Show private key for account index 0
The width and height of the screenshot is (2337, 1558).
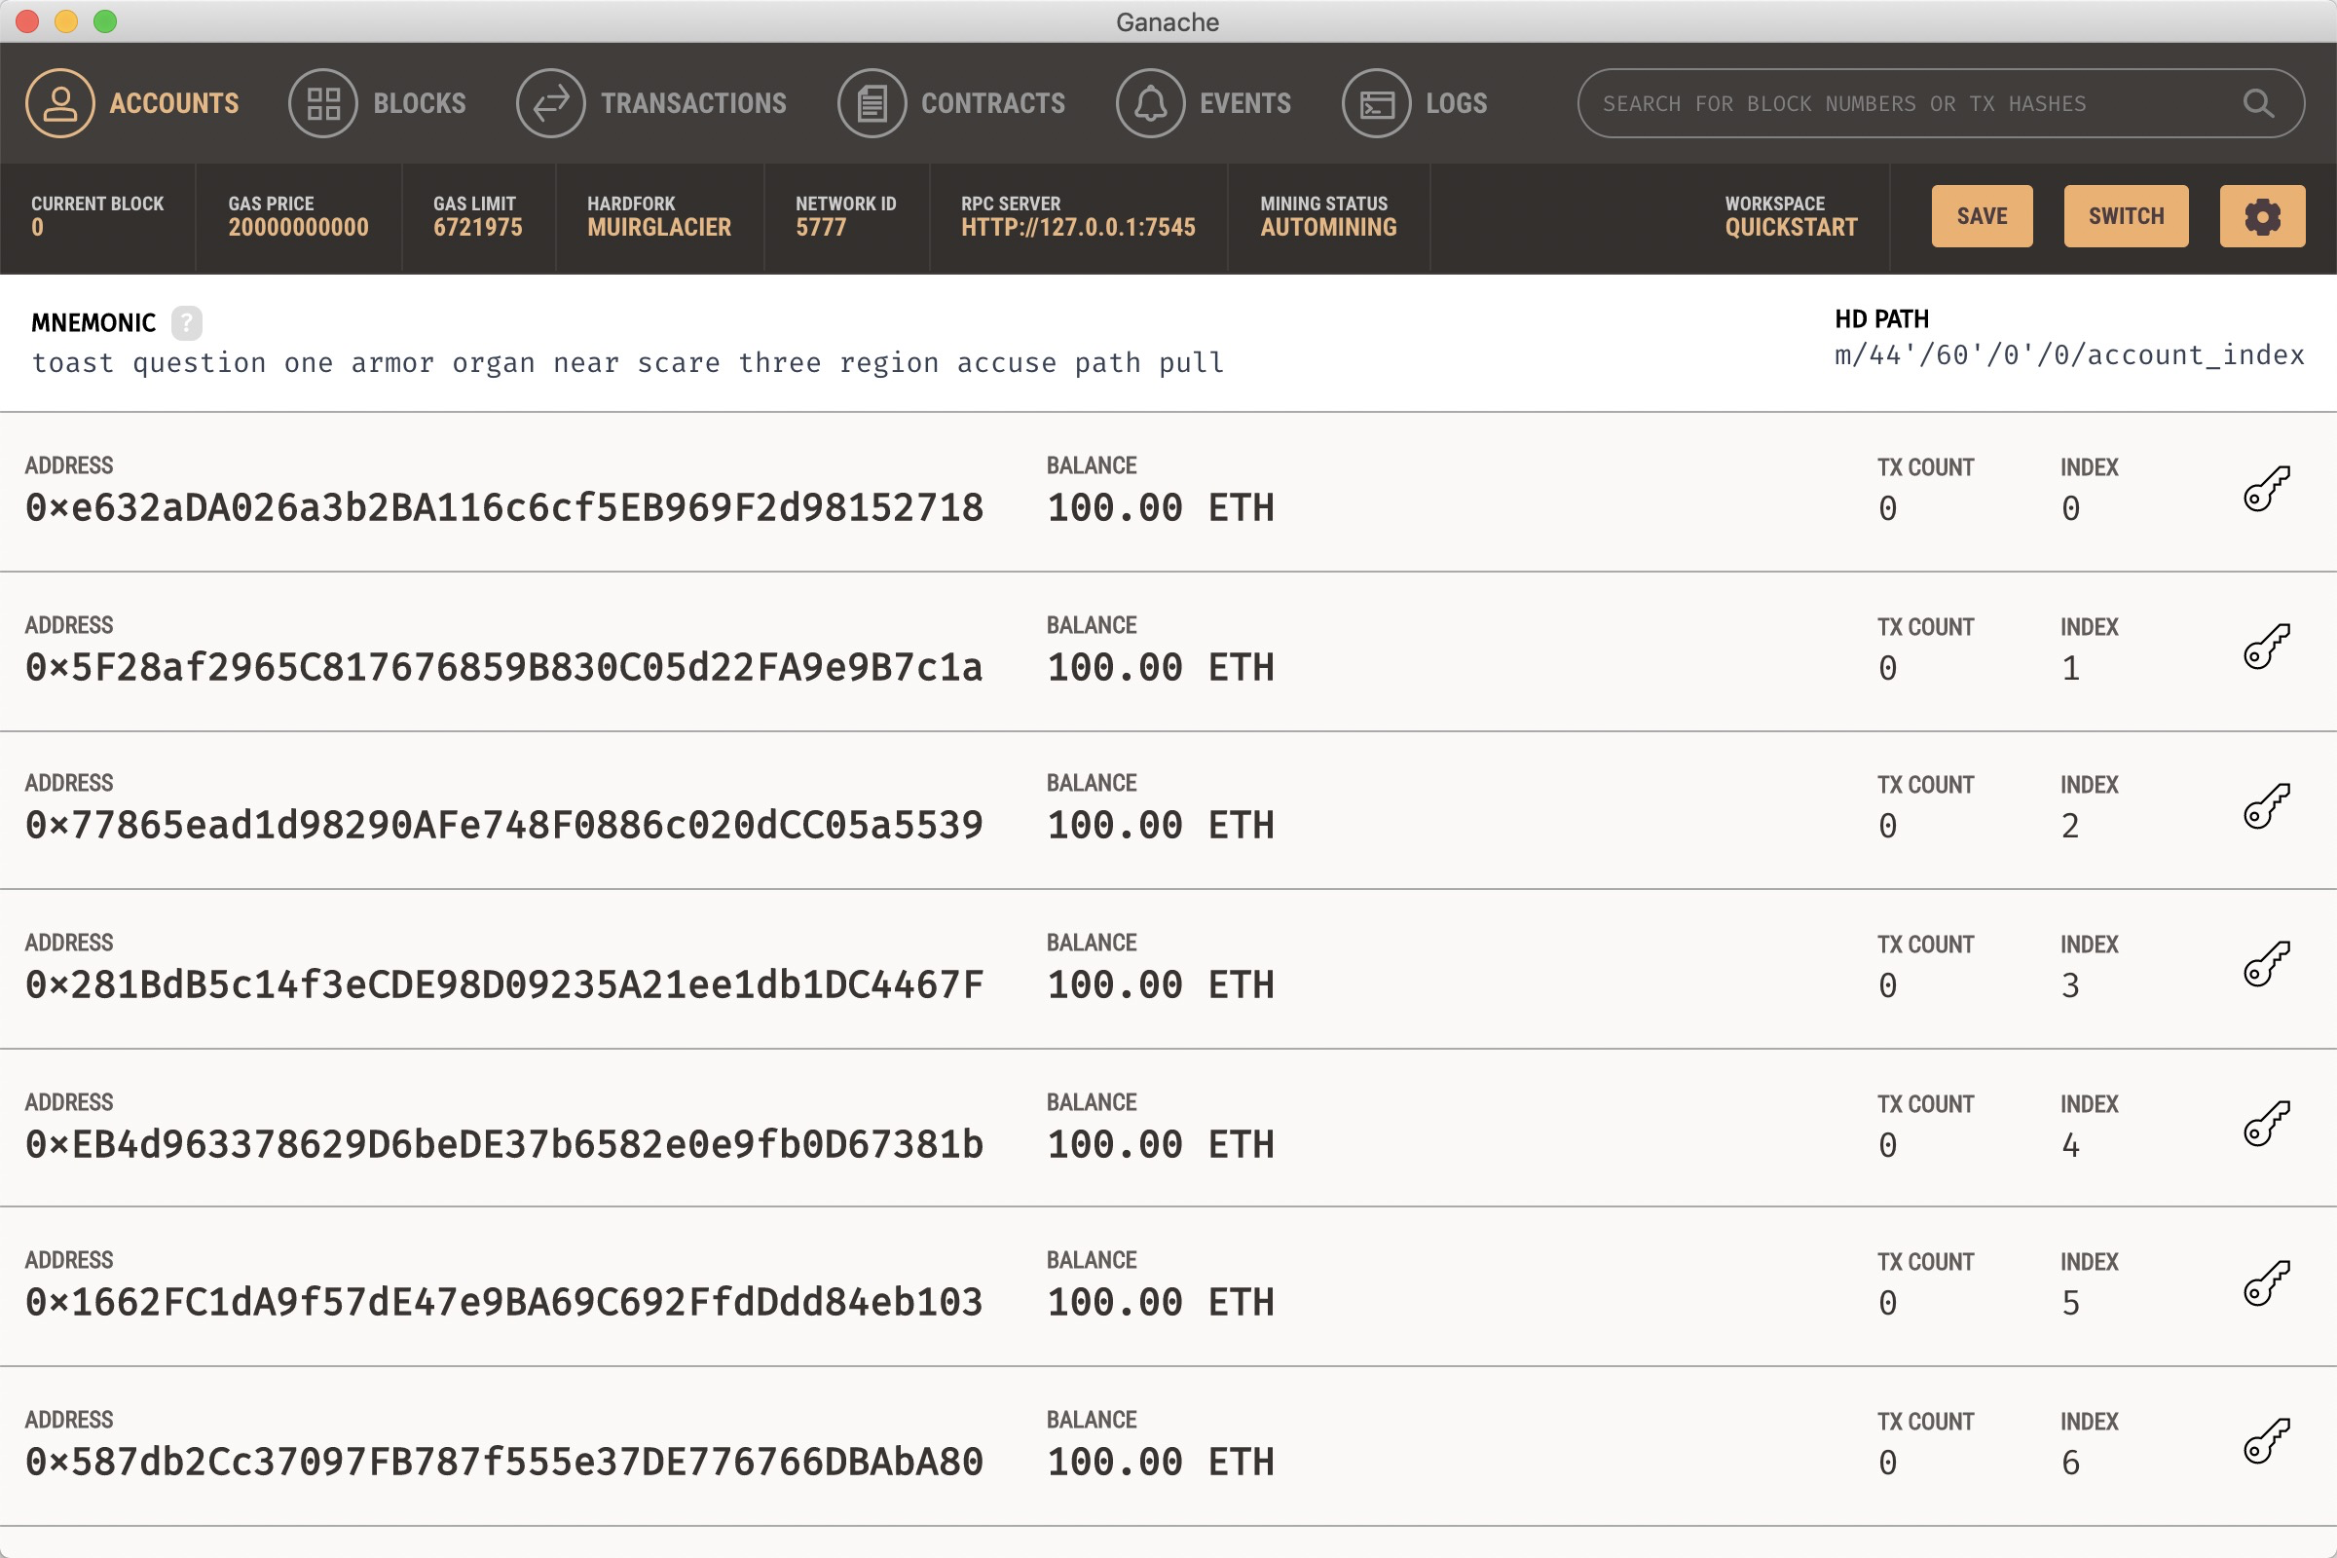click(2267, 488)
